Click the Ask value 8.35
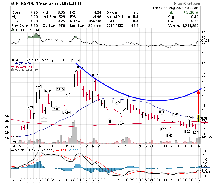 (x=61, y=12)
